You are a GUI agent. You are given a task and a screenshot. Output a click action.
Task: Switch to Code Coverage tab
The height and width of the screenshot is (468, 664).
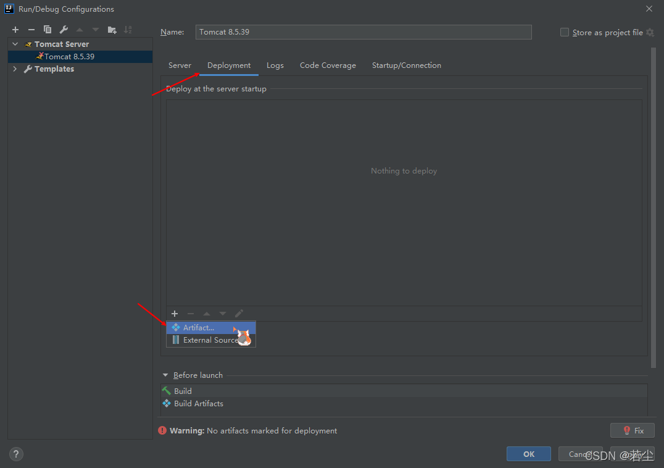(328, 65)
